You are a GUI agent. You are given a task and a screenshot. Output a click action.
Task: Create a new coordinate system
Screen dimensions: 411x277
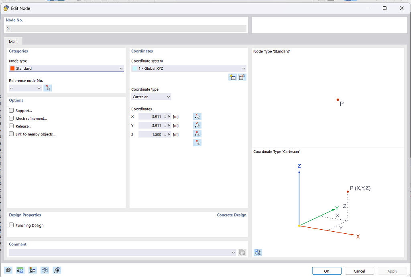(232, 77)
